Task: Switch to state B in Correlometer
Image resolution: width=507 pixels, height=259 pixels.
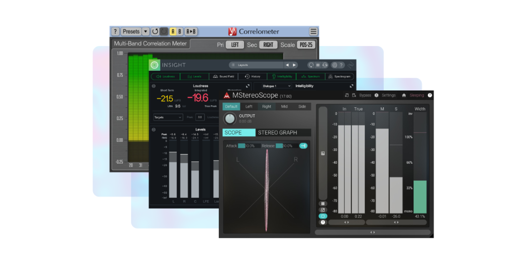Action: click(x=180, y=31)
